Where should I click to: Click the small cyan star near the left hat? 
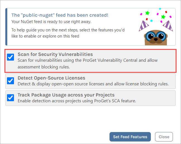click(151, 21)
